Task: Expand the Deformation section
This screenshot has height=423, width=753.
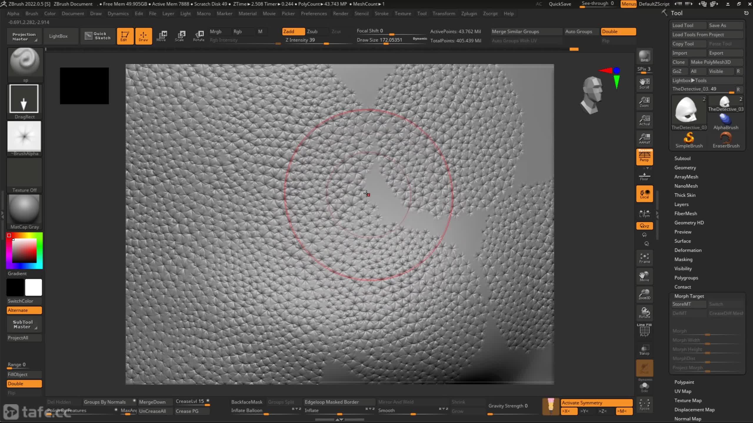Action: [688, 250]
